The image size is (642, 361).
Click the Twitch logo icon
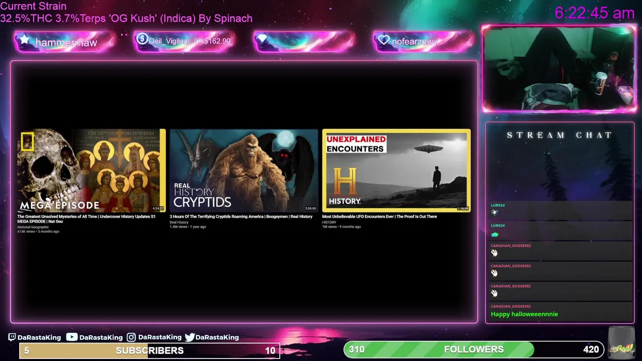pyautogui.click(x=12, y=337)
